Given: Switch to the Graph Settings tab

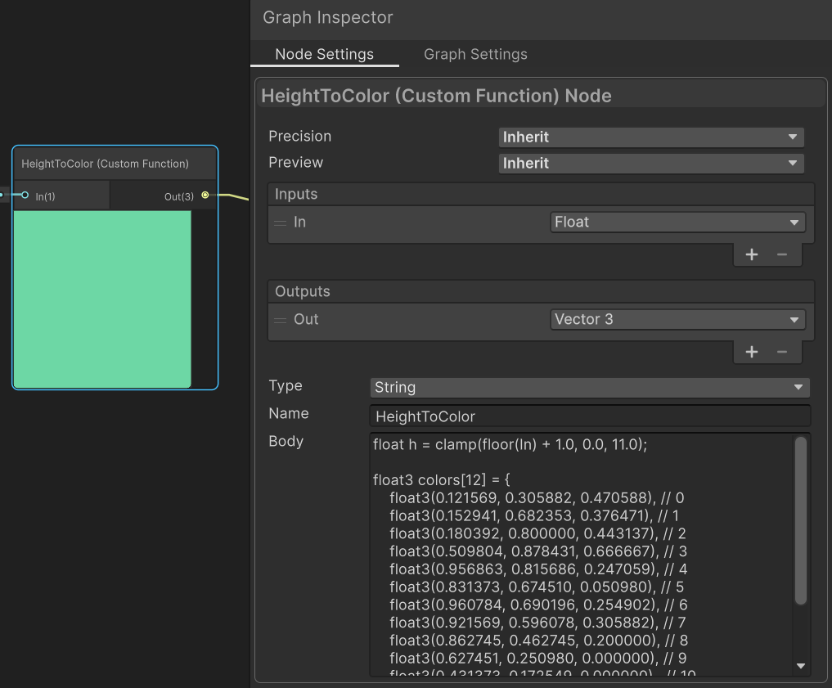Looking at the screenshot, I should point(475,54).
